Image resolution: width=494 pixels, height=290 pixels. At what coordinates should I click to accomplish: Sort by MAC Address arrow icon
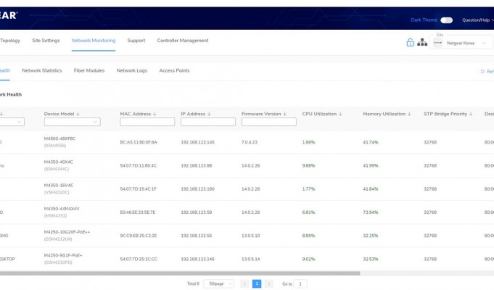[155, 114]
